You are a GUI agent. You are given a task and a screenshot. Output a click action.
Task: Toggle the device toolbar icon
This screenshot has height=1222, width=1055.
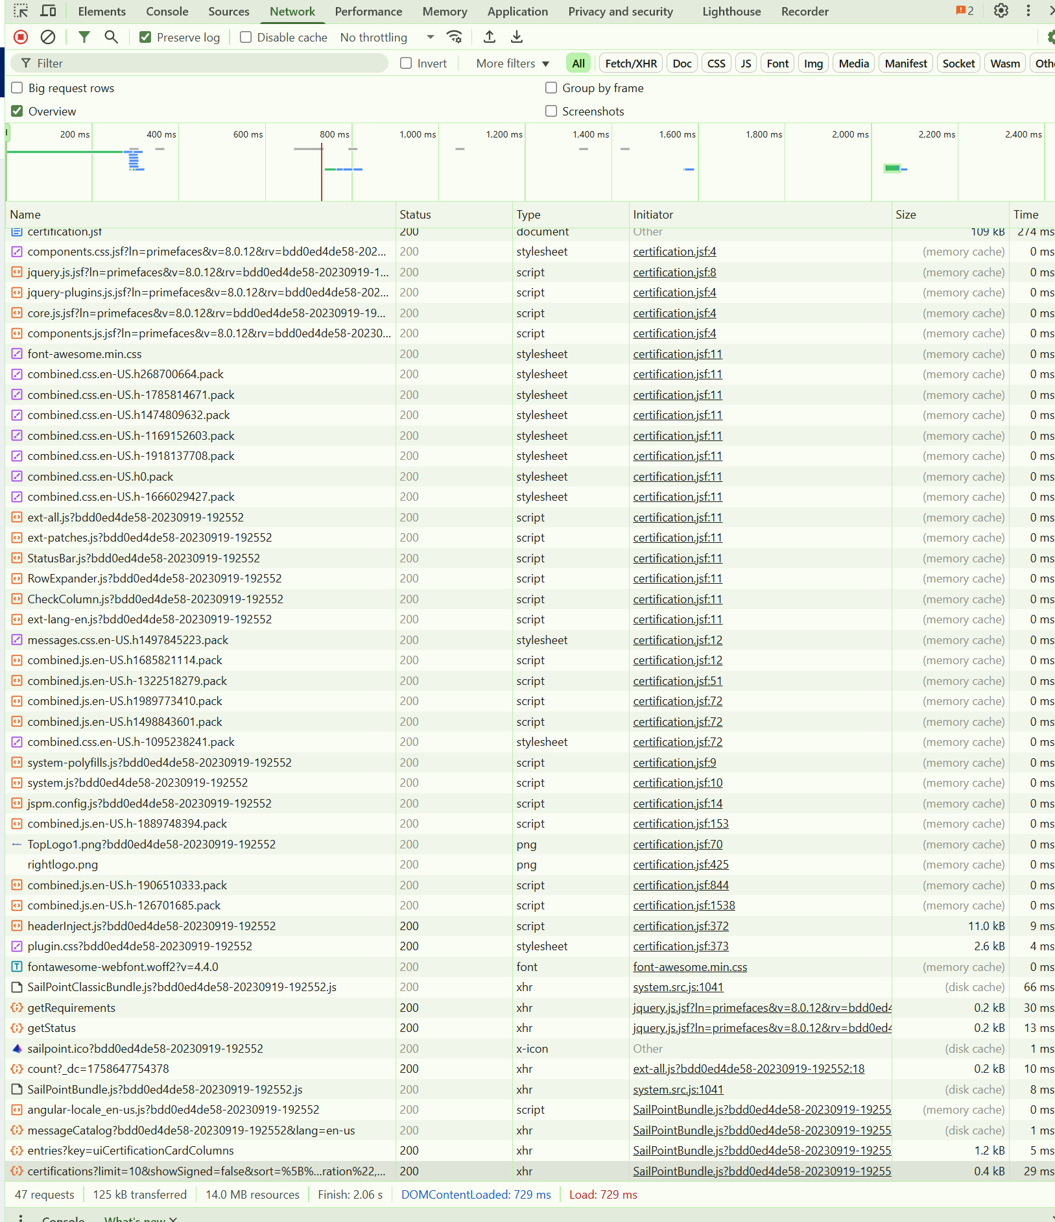[x=49, y=11]
